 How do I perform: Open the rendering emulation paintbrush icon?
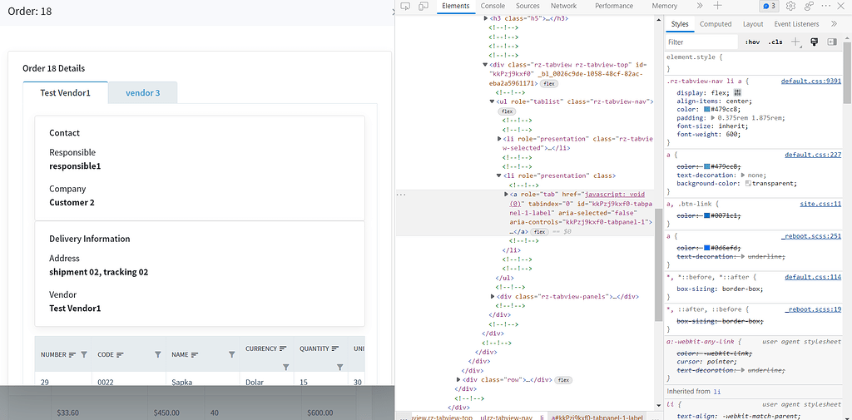(814, 42)
